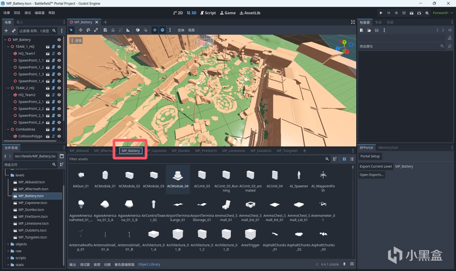Screen dimensions: 456x271
Task: Collapse the TEAM_1_HQ node
Action: [8, 47]
